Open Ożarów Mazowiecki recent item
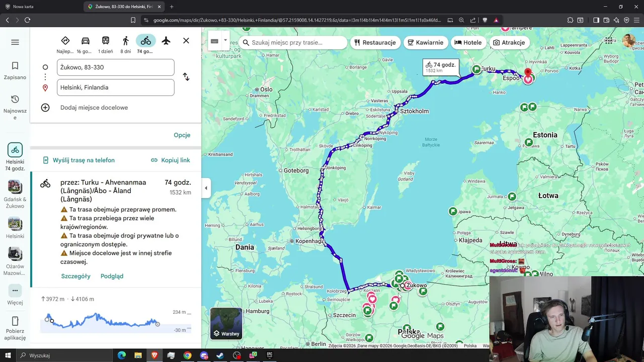 (x=15, y=261)
